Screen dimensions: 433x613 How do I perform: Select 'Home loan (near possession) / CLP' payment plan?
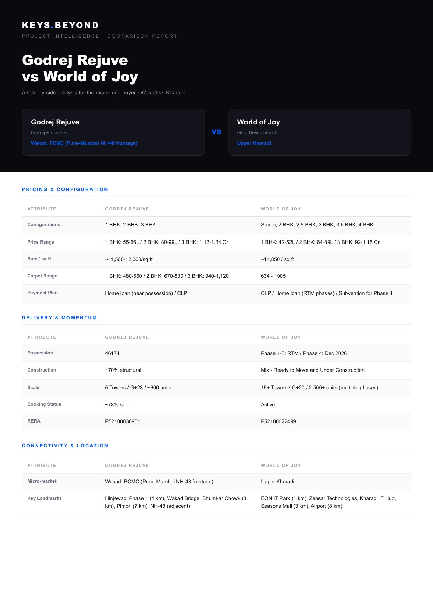(146, 293)
